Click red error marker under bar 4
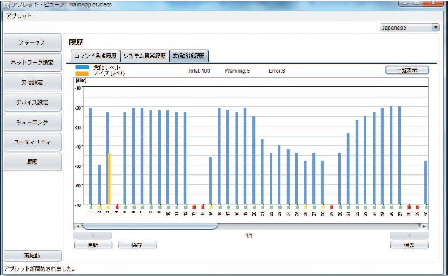448x276 pixels. [117, 207]
